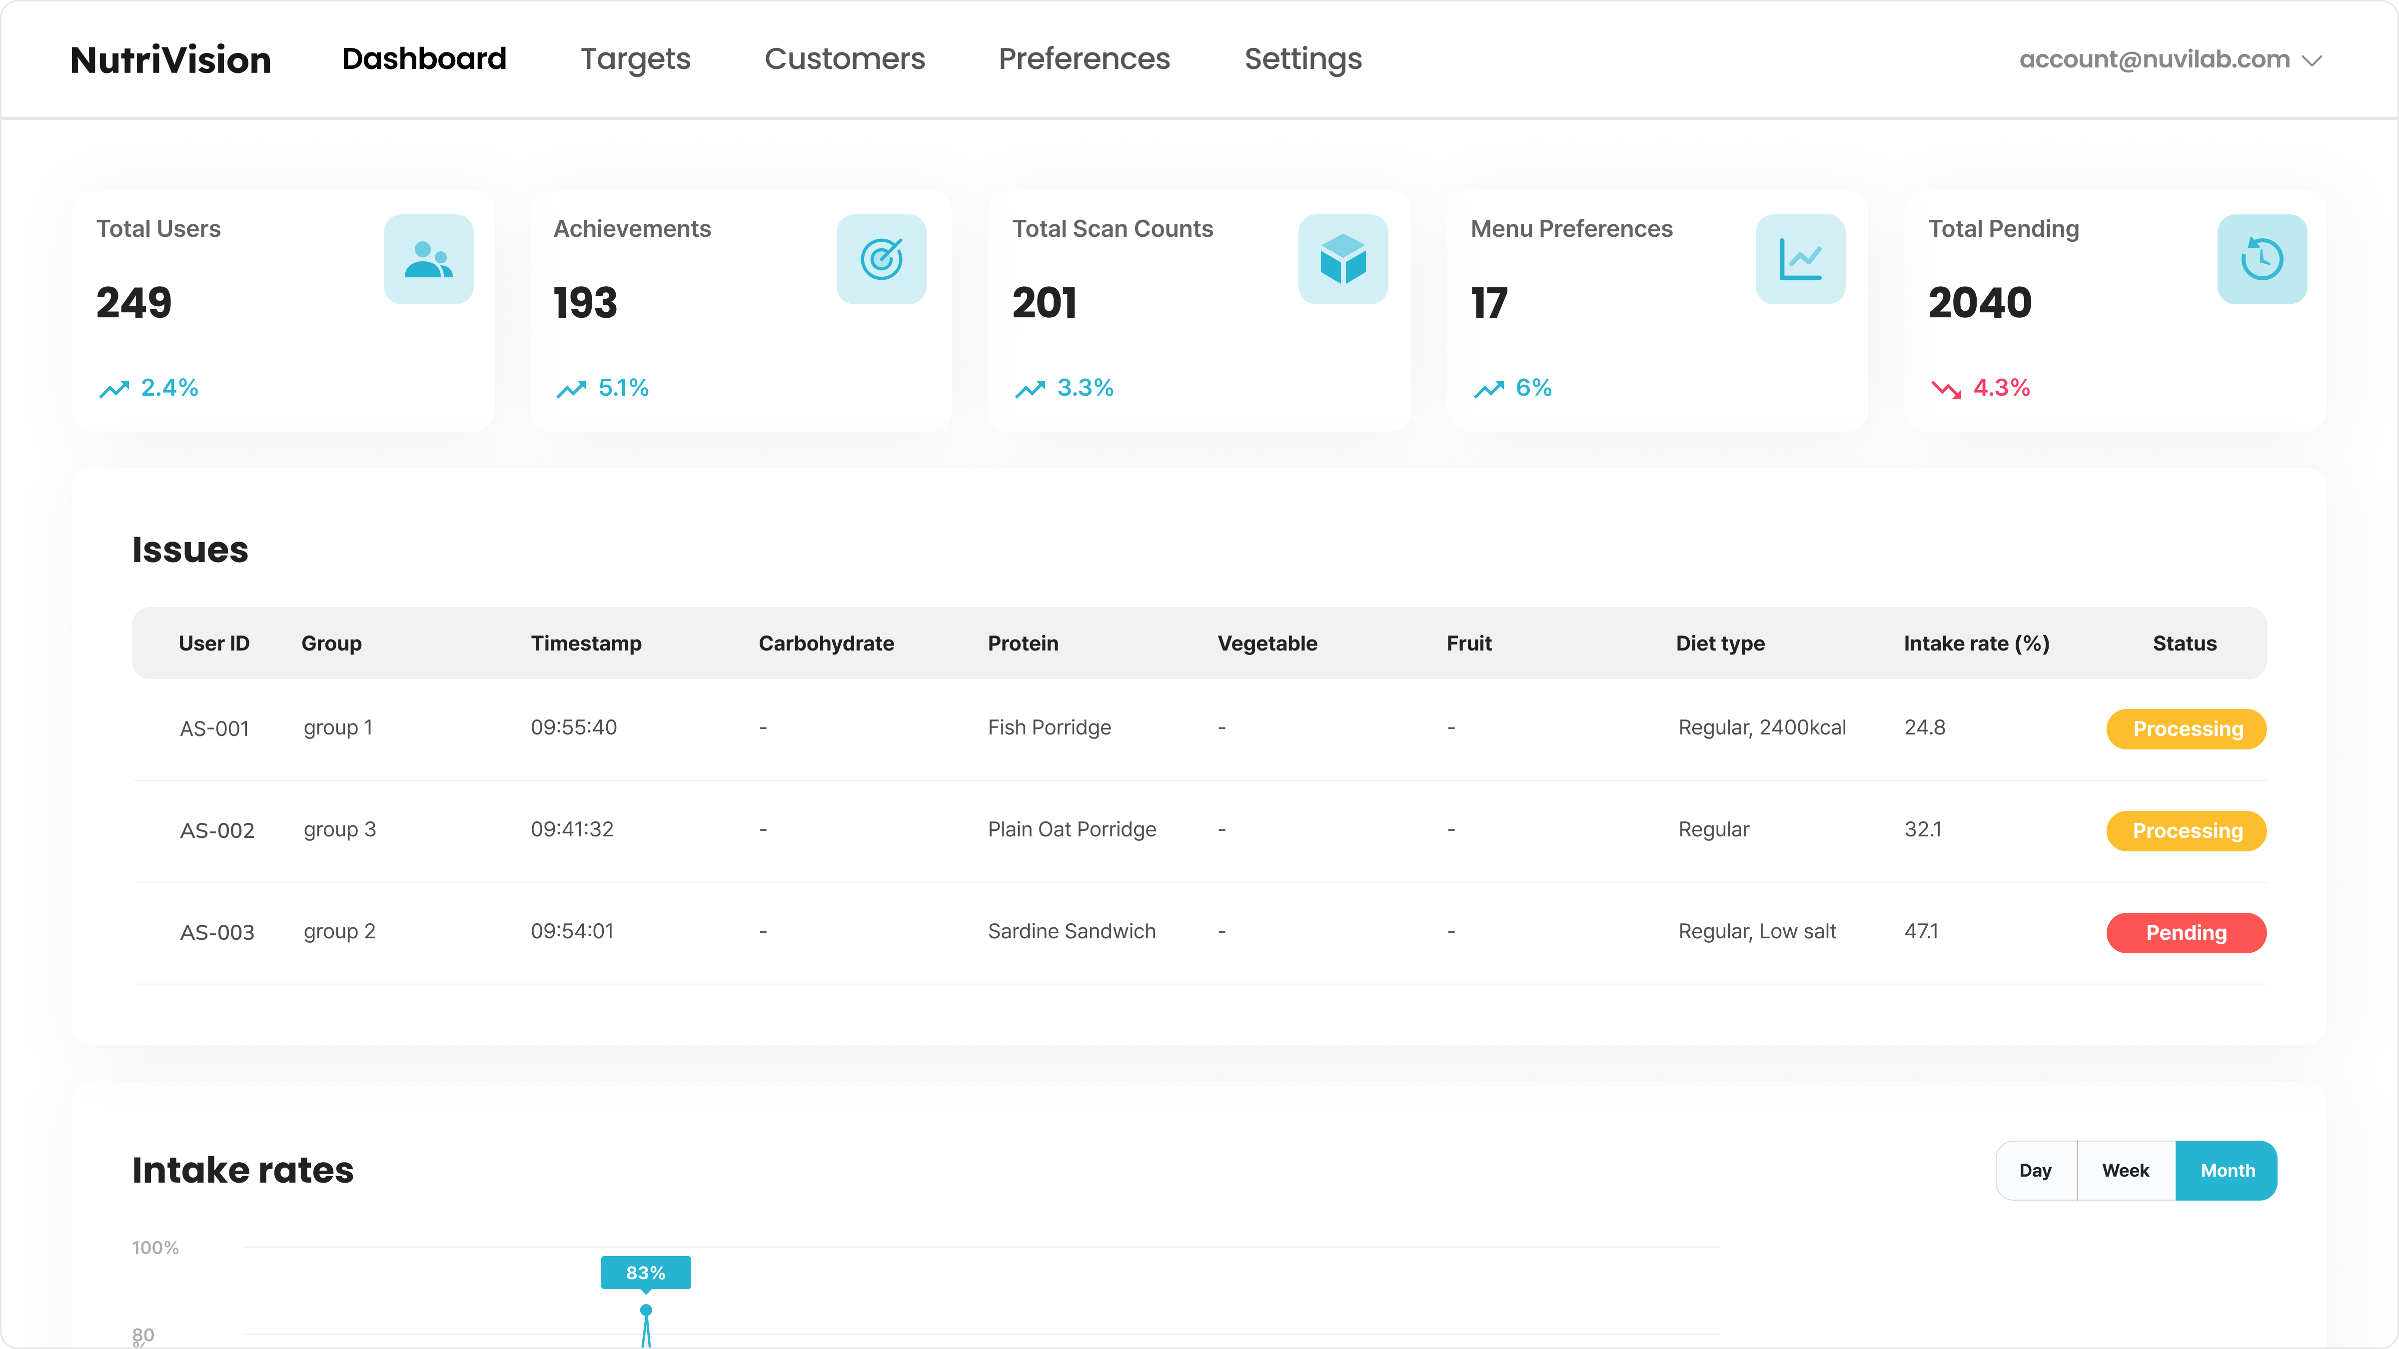Switch to the Customers tab
2399x1349 pixels.
click(845, 58)
